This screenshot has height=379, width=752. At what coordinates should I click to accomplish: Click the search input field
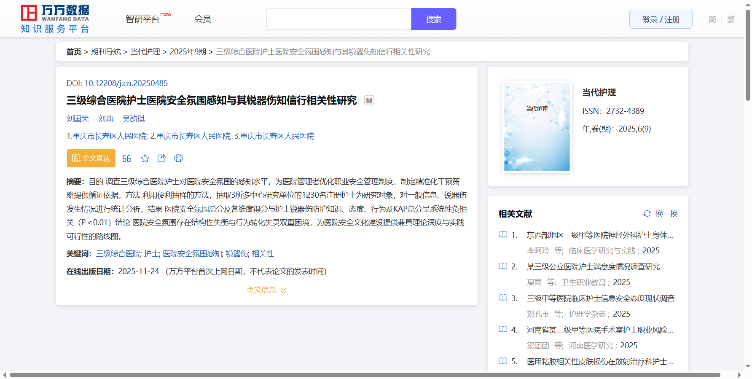[x=338, y=19]
